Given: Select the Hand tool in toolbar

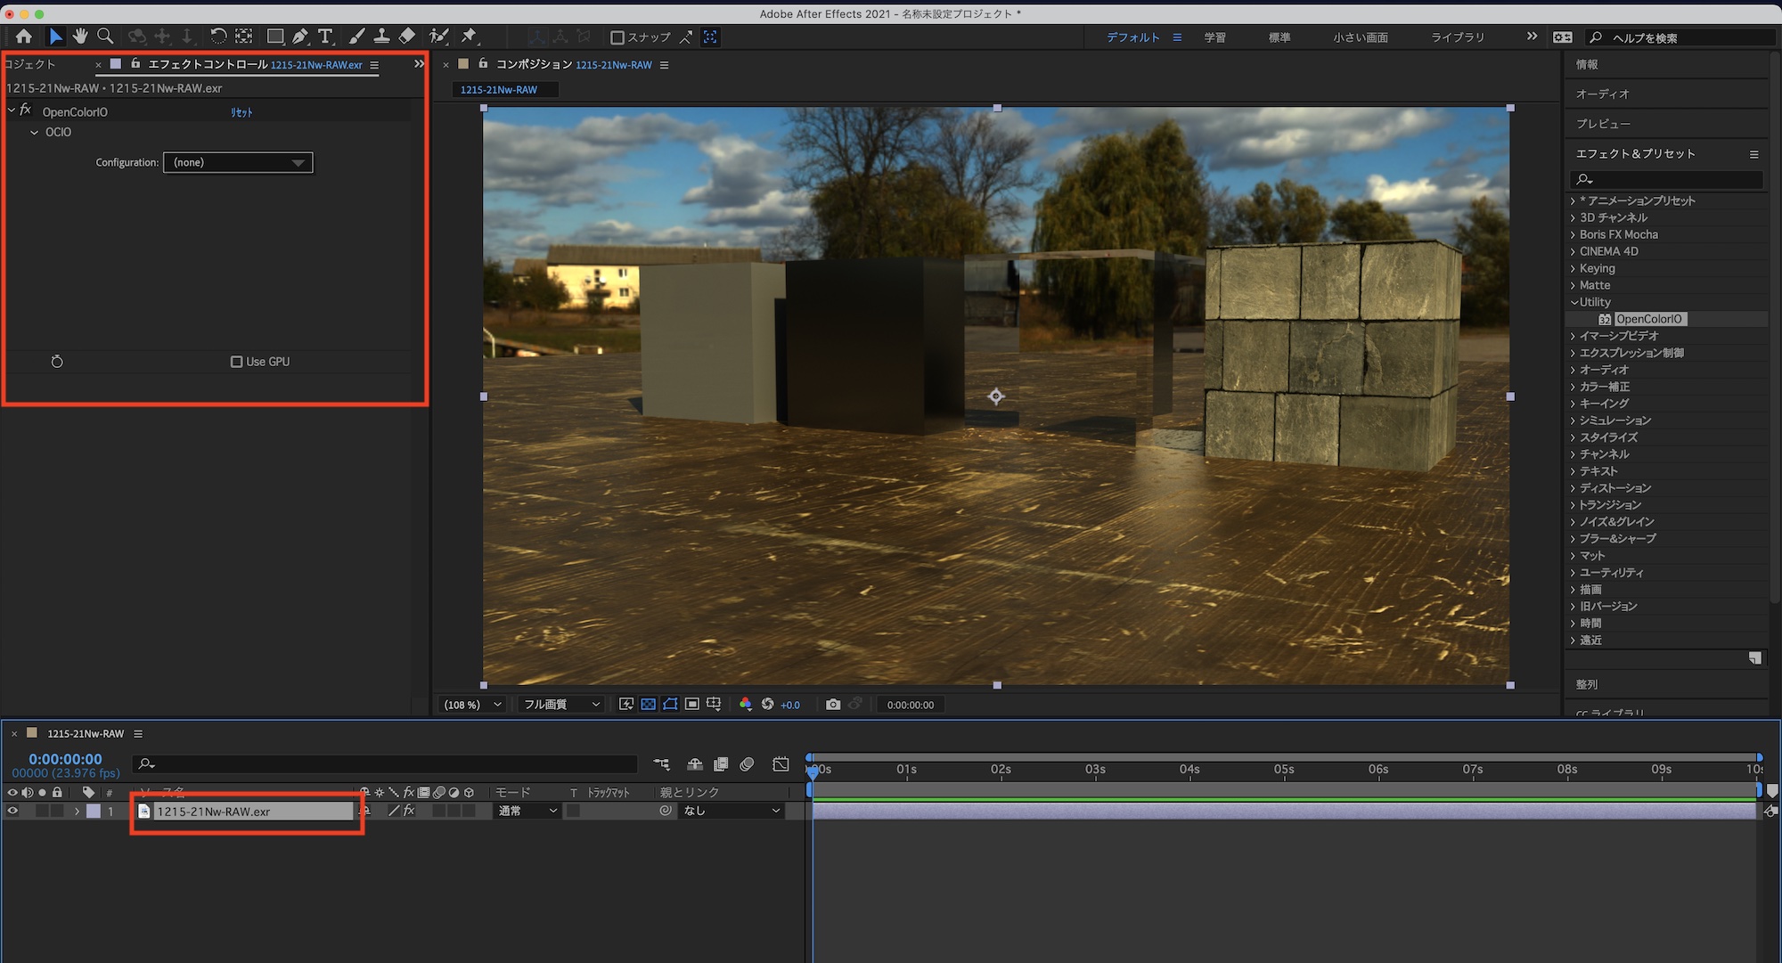Looking at the screenshot, I should click(x=80, y=37).
